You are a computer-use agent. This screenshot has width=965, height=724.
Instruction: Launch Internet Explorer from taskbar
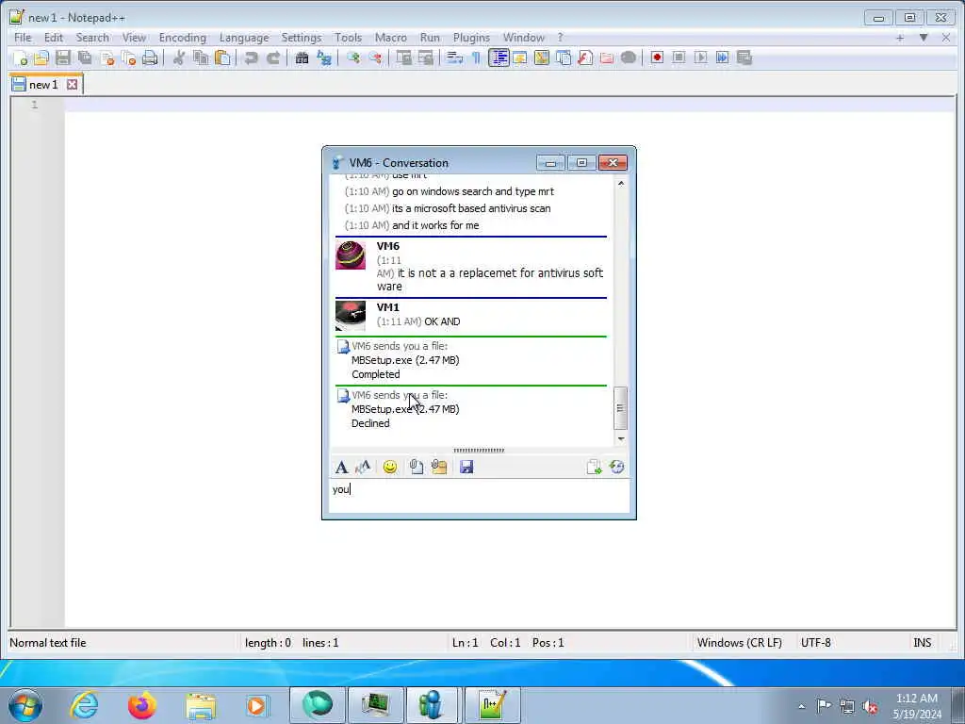84,705
